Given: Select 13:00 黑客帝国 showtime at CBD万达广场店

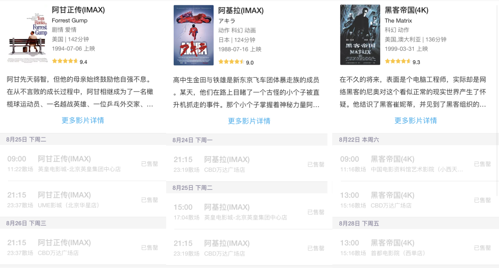Looking at the screenshot, I should click(416, 200).
